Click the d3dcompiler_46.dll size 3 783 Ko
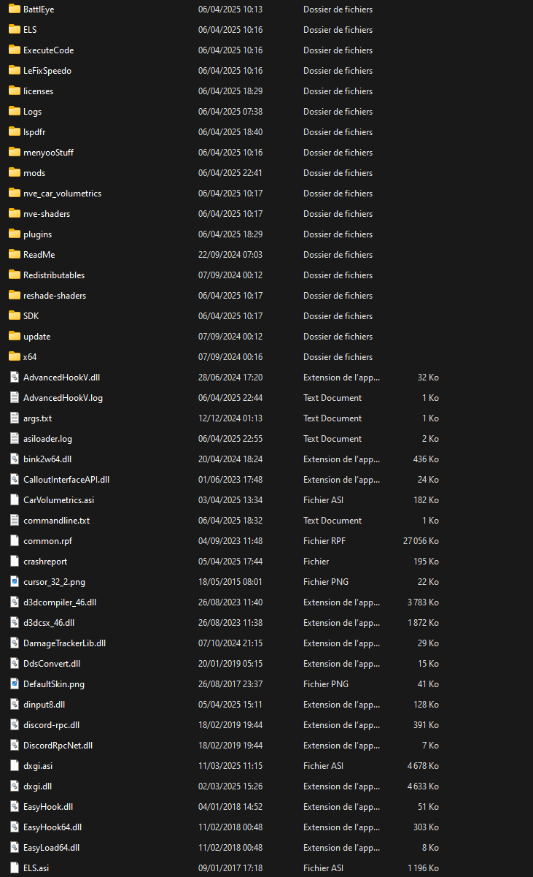Viewport: 533px width, 877px height. click(423, 602)
